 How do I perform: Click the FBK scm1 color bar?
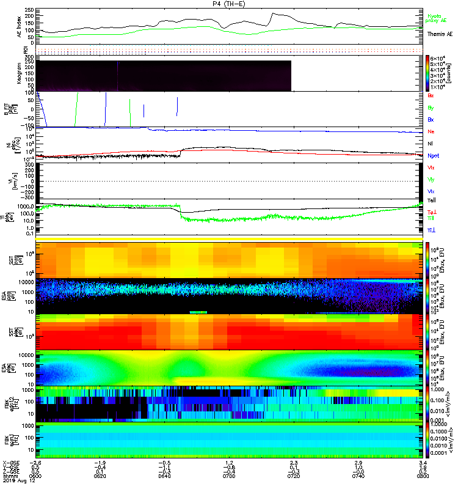(x=427, y=440)
